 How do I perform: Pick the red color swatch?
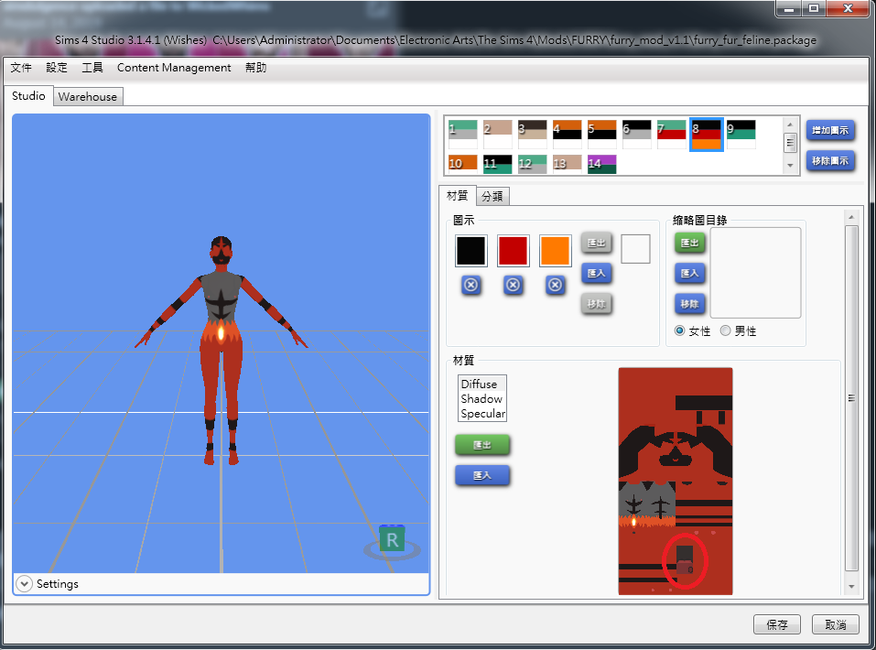513,250
